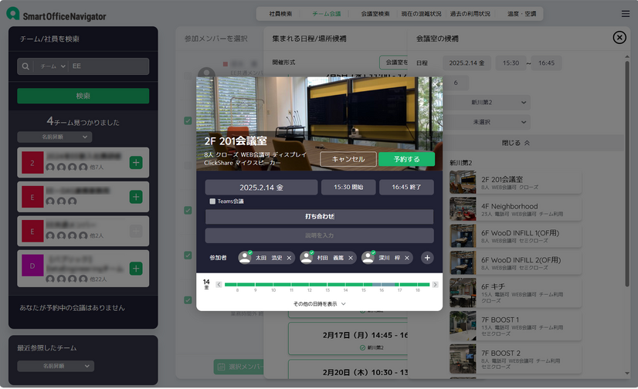Go to next day in the timeline
This screenshot has height=389, width=638.
click(x=435, y=285)
